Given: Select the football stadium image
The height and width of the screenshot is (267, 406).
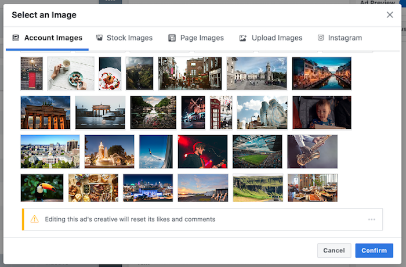Looking at the screenshot, I should (x=258, y=151).
